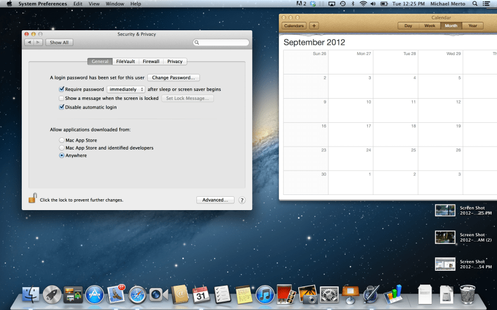This screenshot has height=310, width=497.
Task: Launch iTunes from the dock
Action: point(264,294)
